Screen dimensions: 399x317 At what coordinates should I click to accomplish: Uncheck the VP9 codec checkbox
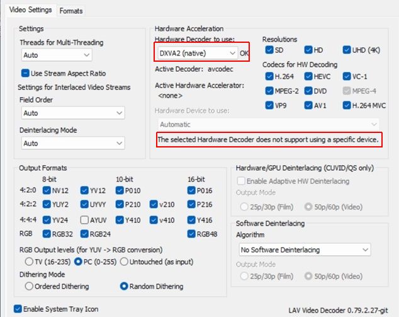269,105
